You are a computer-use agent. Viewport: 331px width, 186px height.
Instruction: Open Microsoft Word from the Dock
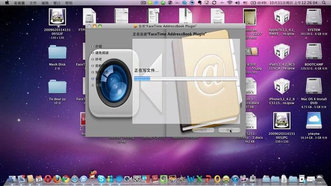pyautogui.click(x=191, y=179)
